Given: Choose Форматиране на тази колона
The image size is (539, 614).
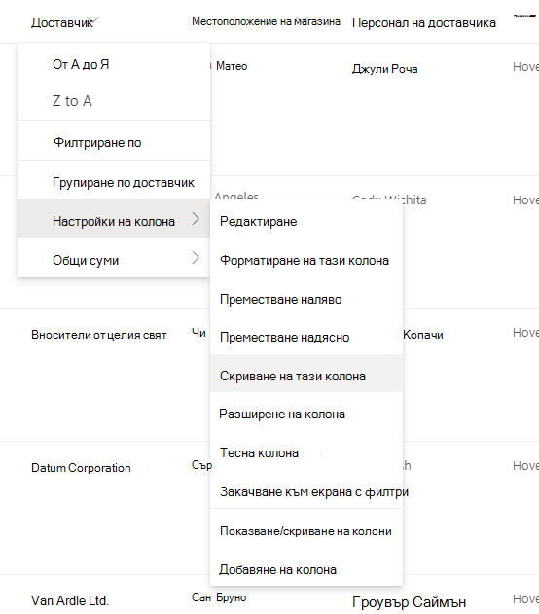Looking at the screenshot, I should (x=306, y=260).
